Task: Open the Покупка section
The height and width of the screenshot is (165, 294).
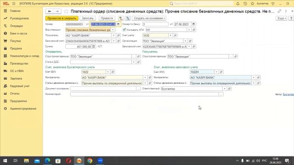Action: (15, 41)
